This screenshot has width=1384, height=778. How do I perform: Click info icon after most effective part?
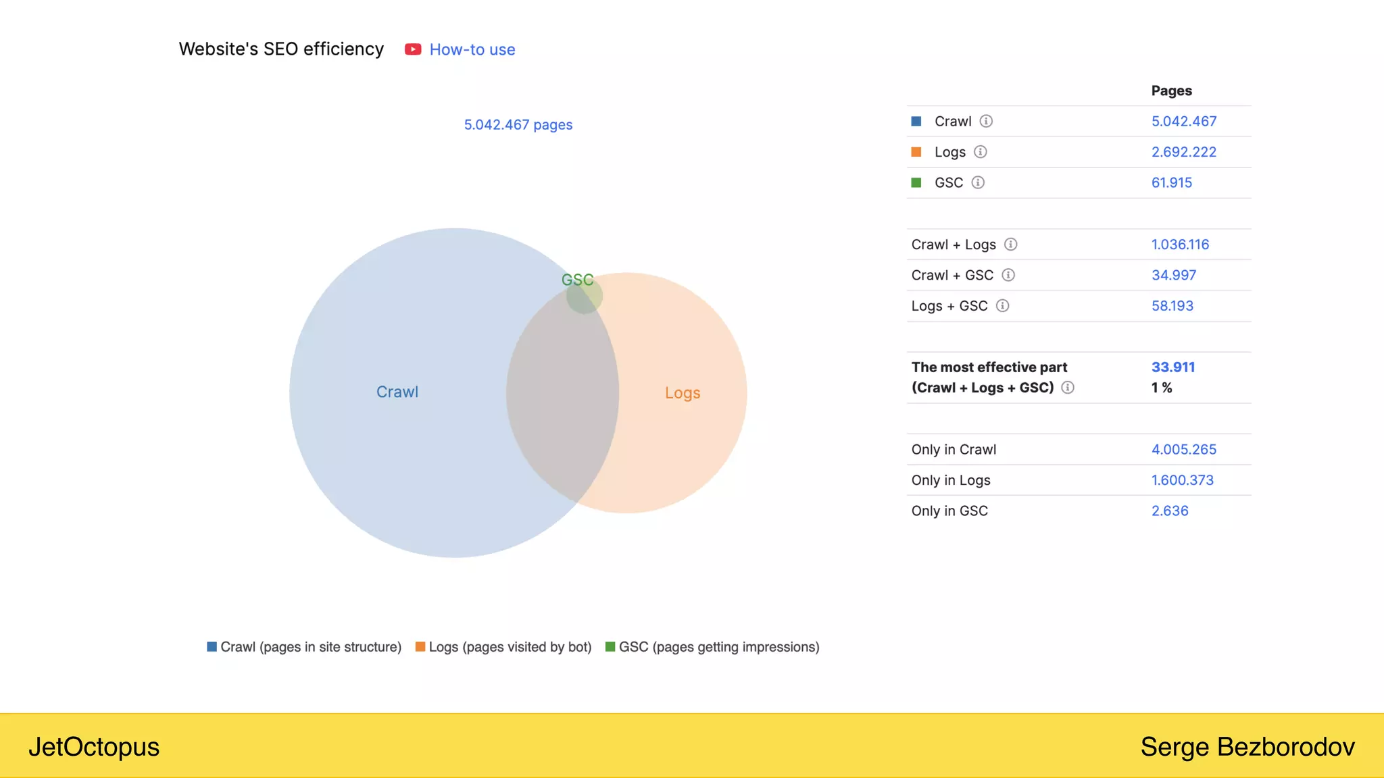[1068, 388]
